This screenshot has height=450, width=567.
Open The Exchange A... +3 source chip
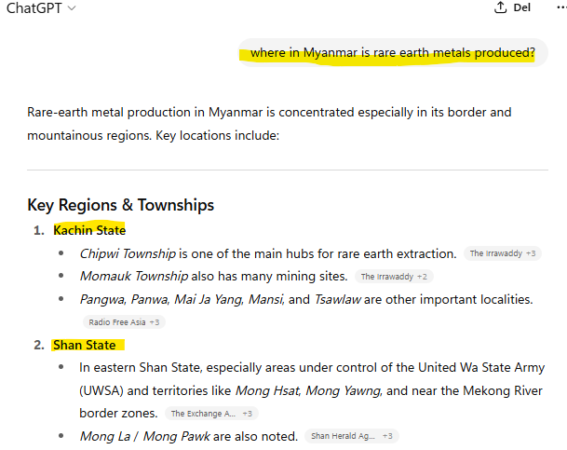click(211, 414)
